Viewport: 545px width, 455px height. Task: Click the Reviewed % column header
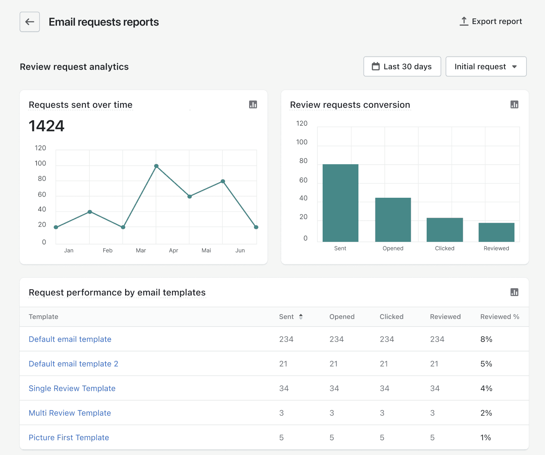[x=499, y=317]
